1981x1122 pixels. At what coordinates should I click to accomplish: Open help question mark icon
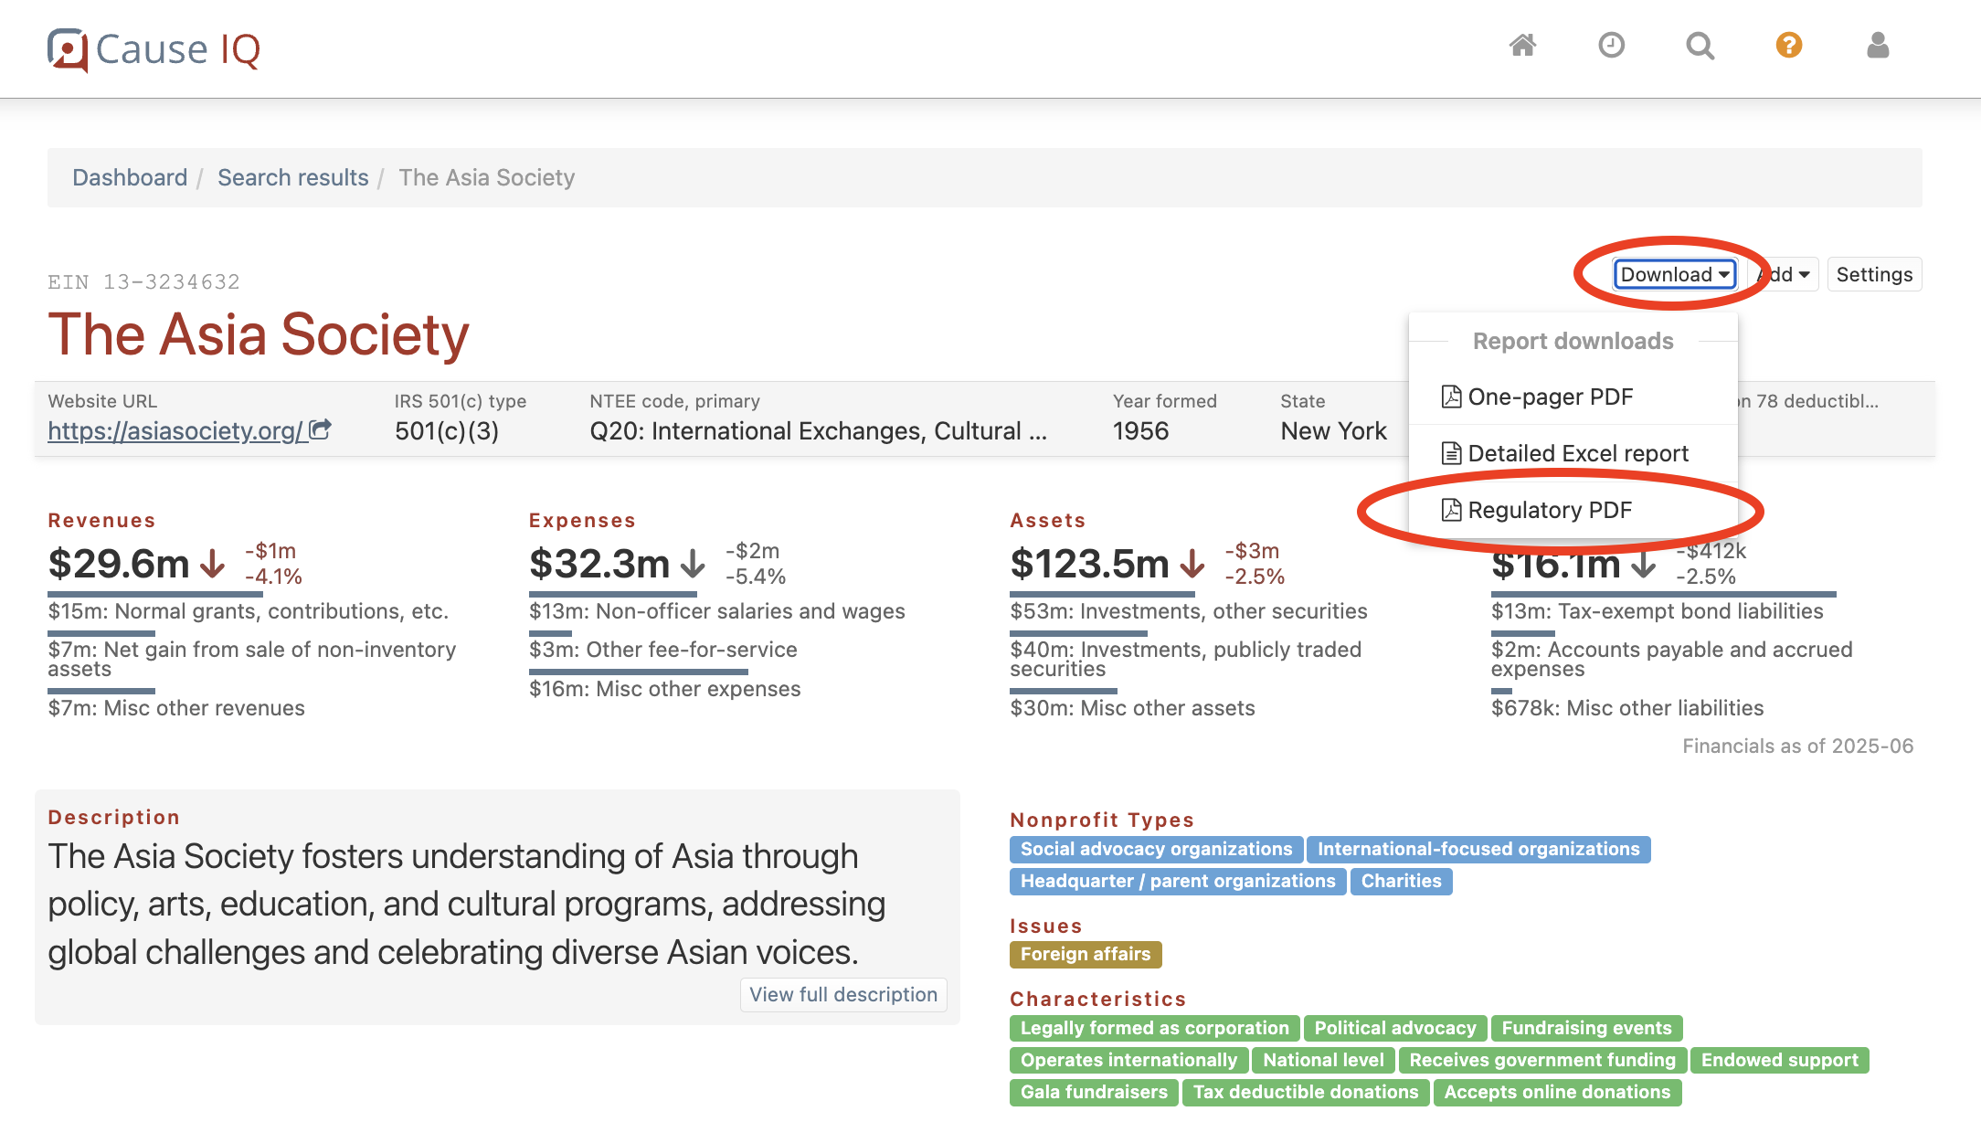[x=1788, y=45]
